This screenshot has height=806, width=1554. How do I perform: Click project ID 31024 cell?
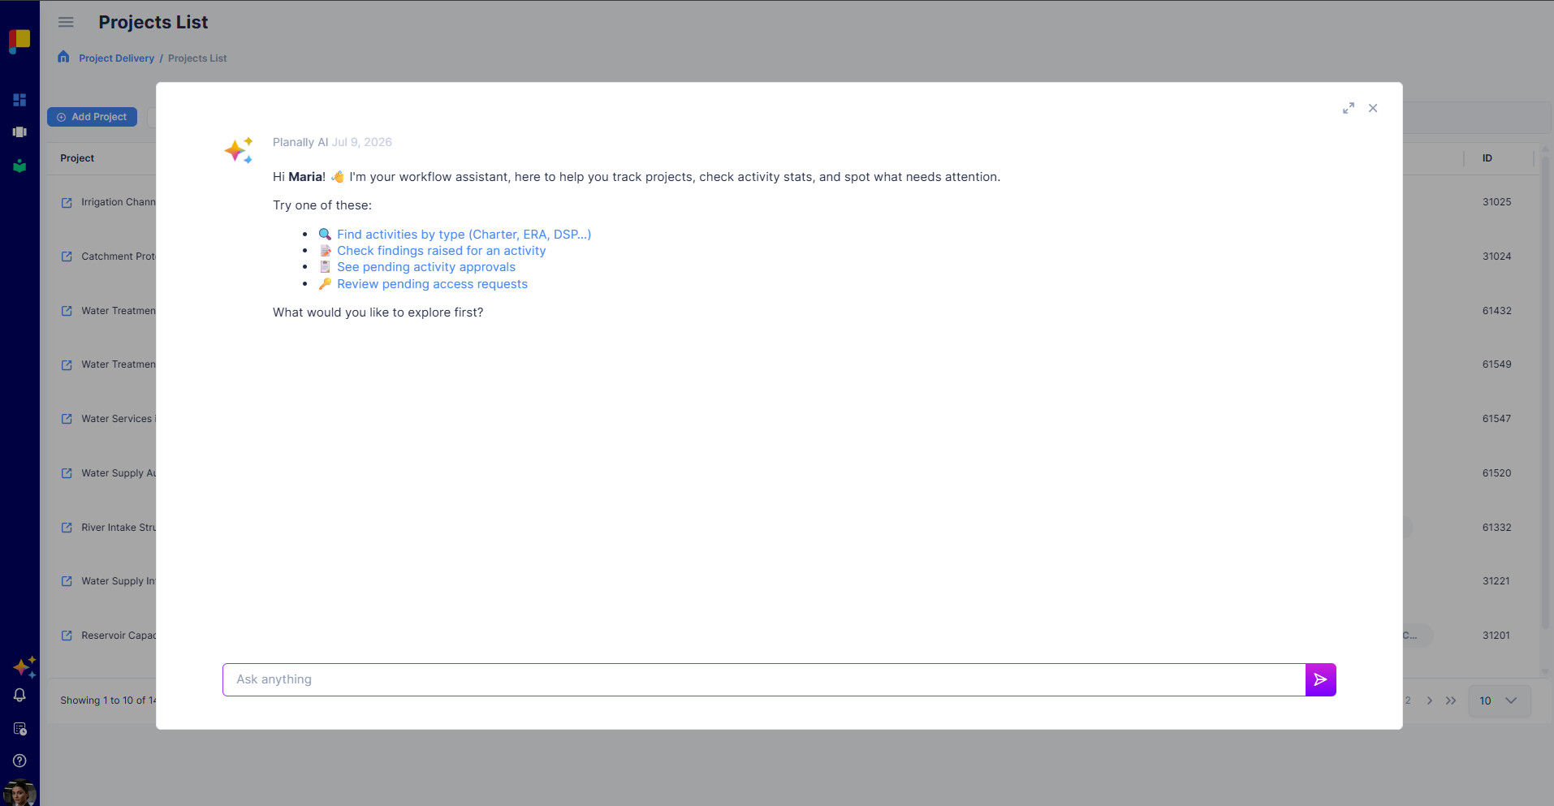coord(1496,256)
